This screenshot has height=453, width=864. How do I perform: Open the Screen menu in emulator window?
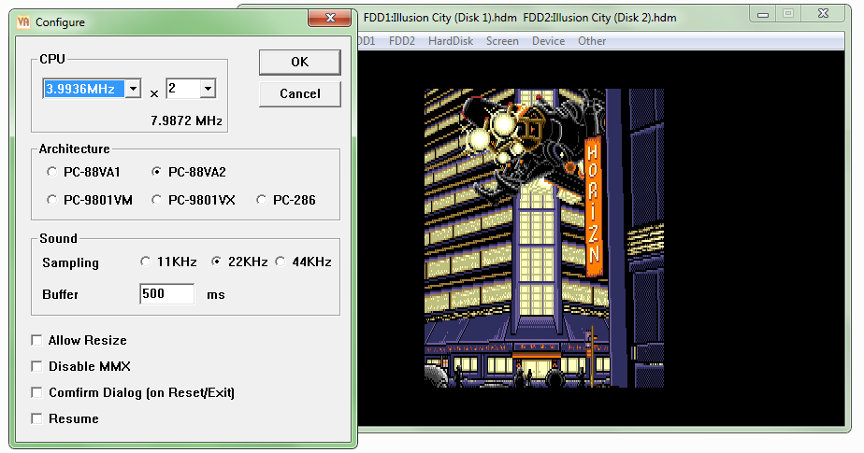point(502,41)
